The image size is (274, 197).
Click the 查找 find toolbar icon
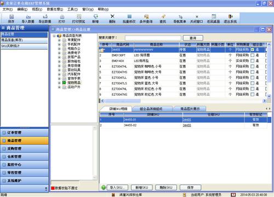[x=163, y=17]
